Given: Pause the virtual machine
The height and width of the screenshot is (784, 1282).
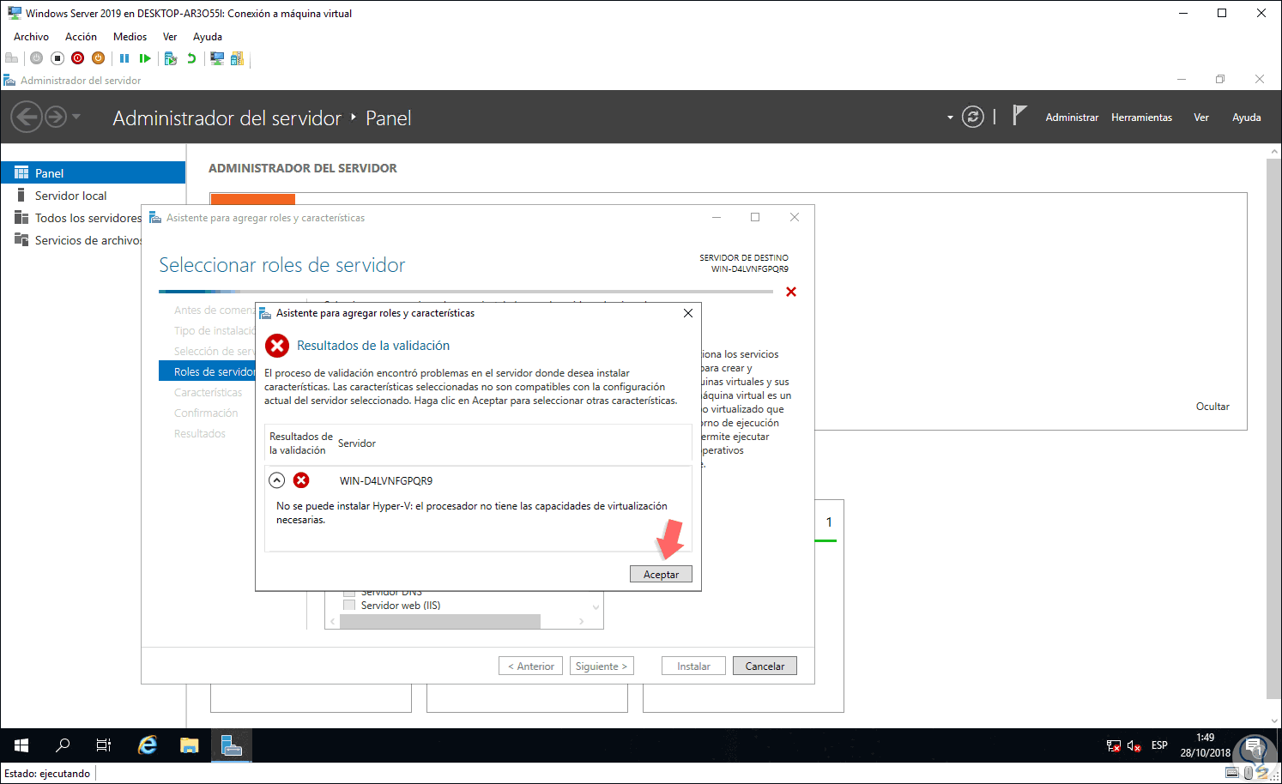Looking at the screenshot, I should (x=124, y=58).
